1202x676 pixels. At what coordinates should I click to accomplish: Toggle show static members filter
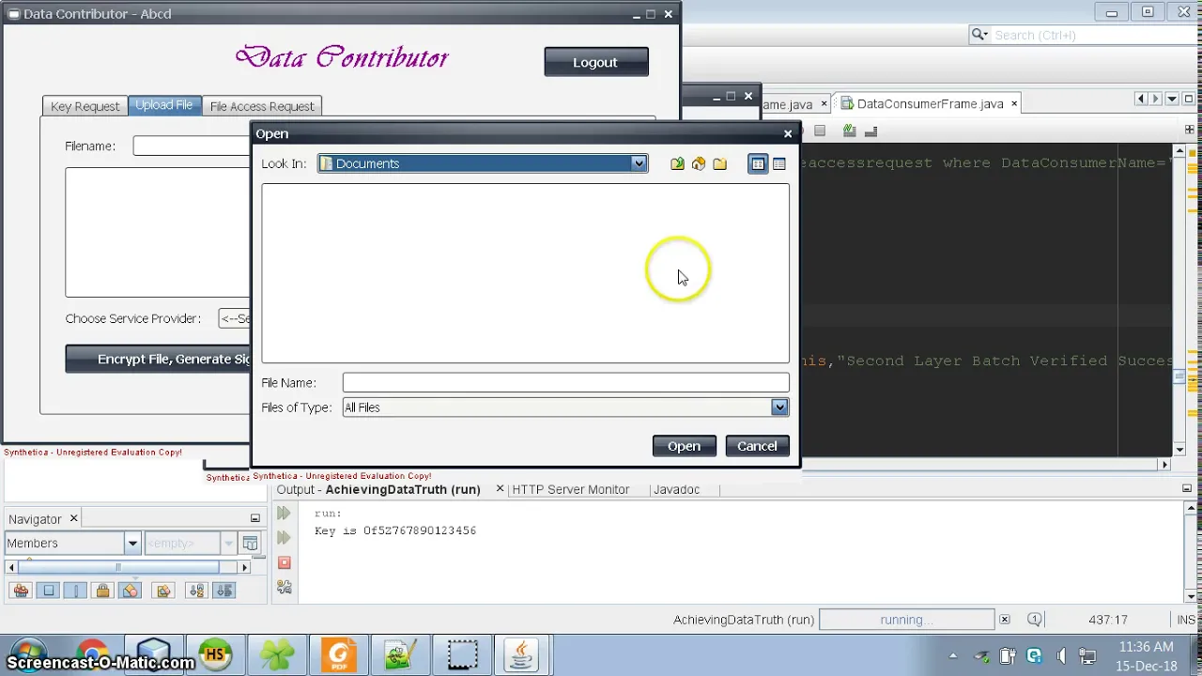[76, 591]
